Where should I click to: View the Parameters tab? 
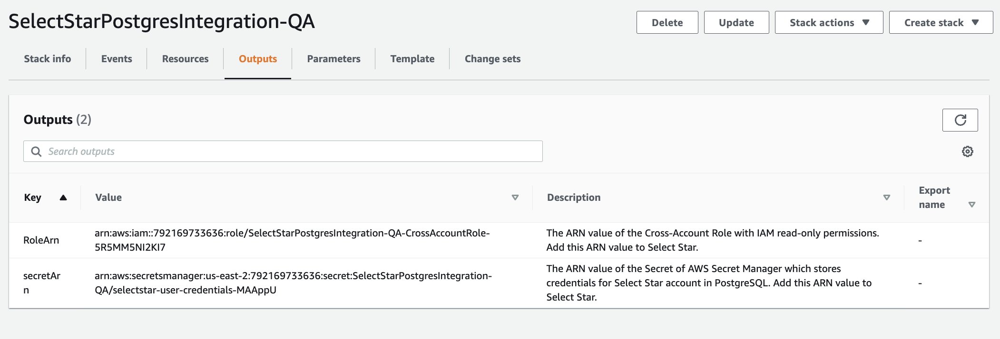click(x=333, y=59)
